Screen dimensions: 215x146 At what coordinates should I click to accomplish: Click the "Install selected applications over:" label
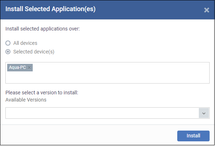pyautogui.click(x=42, y=29)
